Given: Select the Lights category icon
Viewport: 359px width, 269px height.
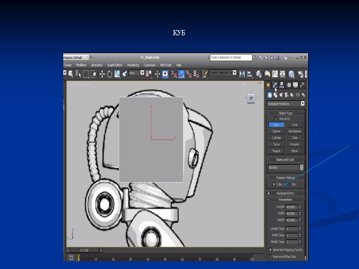Looking at the screenshot, I should (281, 95).
